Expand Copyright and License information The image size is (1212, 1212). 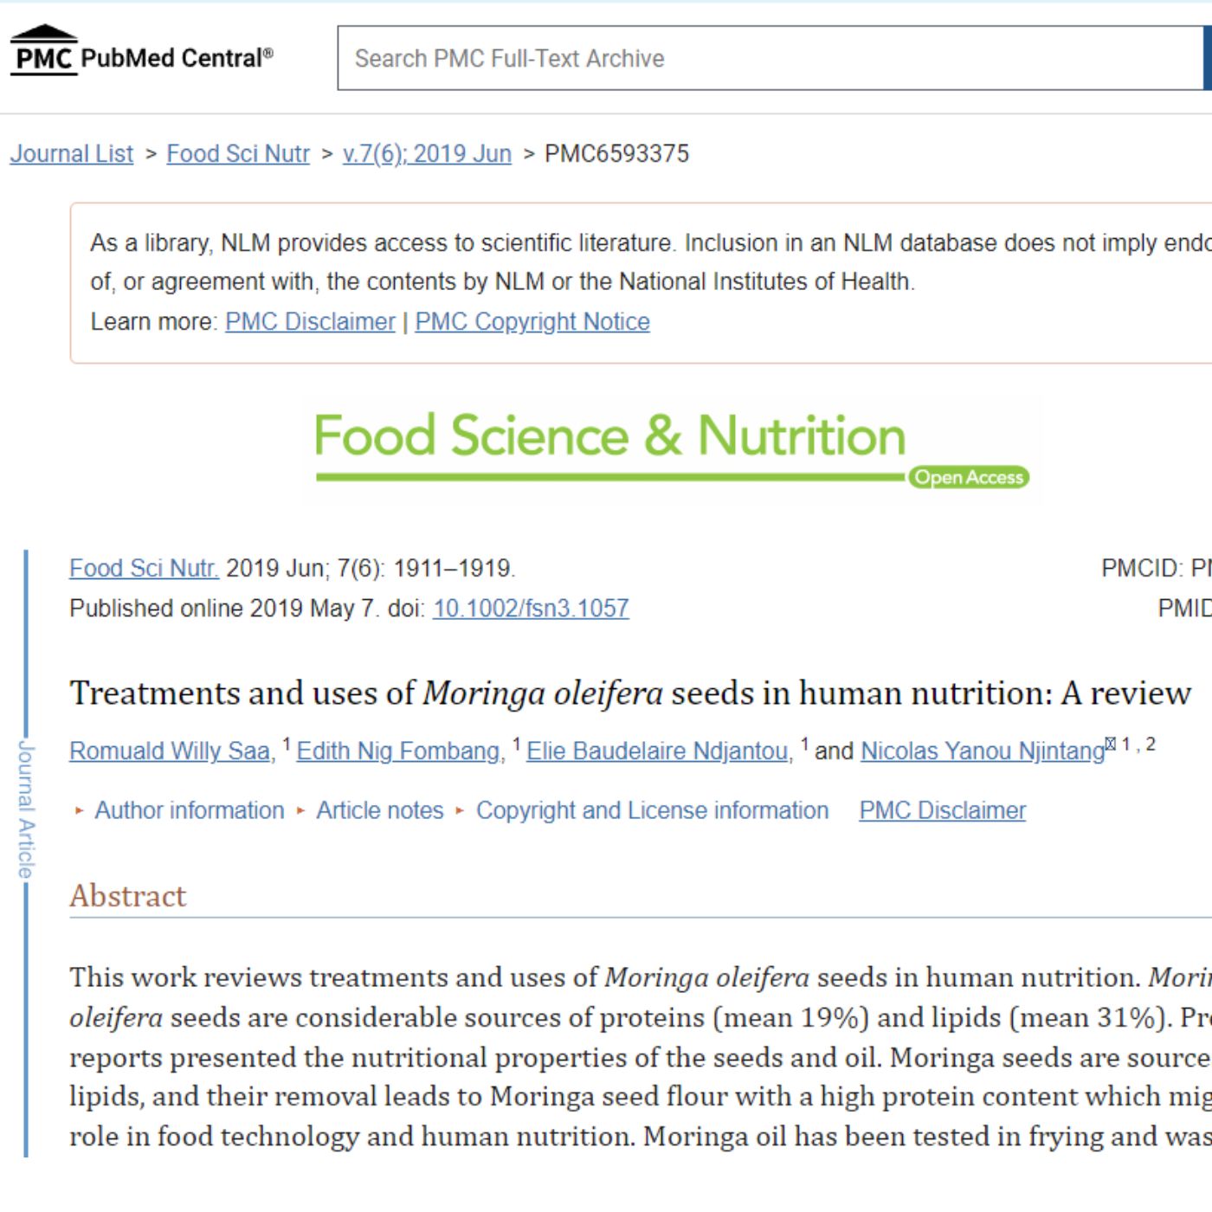652,811
